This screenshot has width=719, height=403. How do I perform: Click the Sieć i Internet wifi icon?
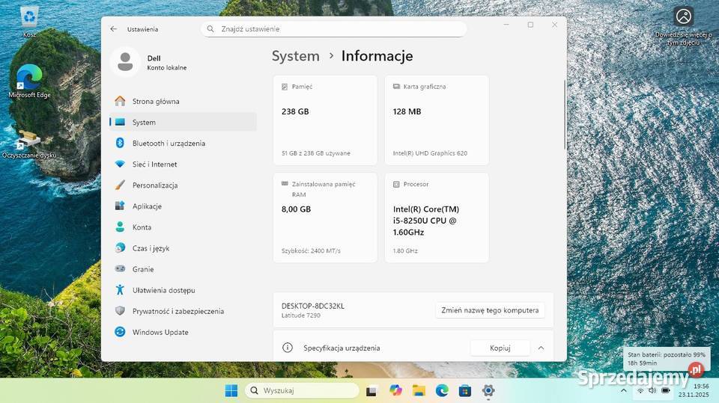click(x=120, y=164)
